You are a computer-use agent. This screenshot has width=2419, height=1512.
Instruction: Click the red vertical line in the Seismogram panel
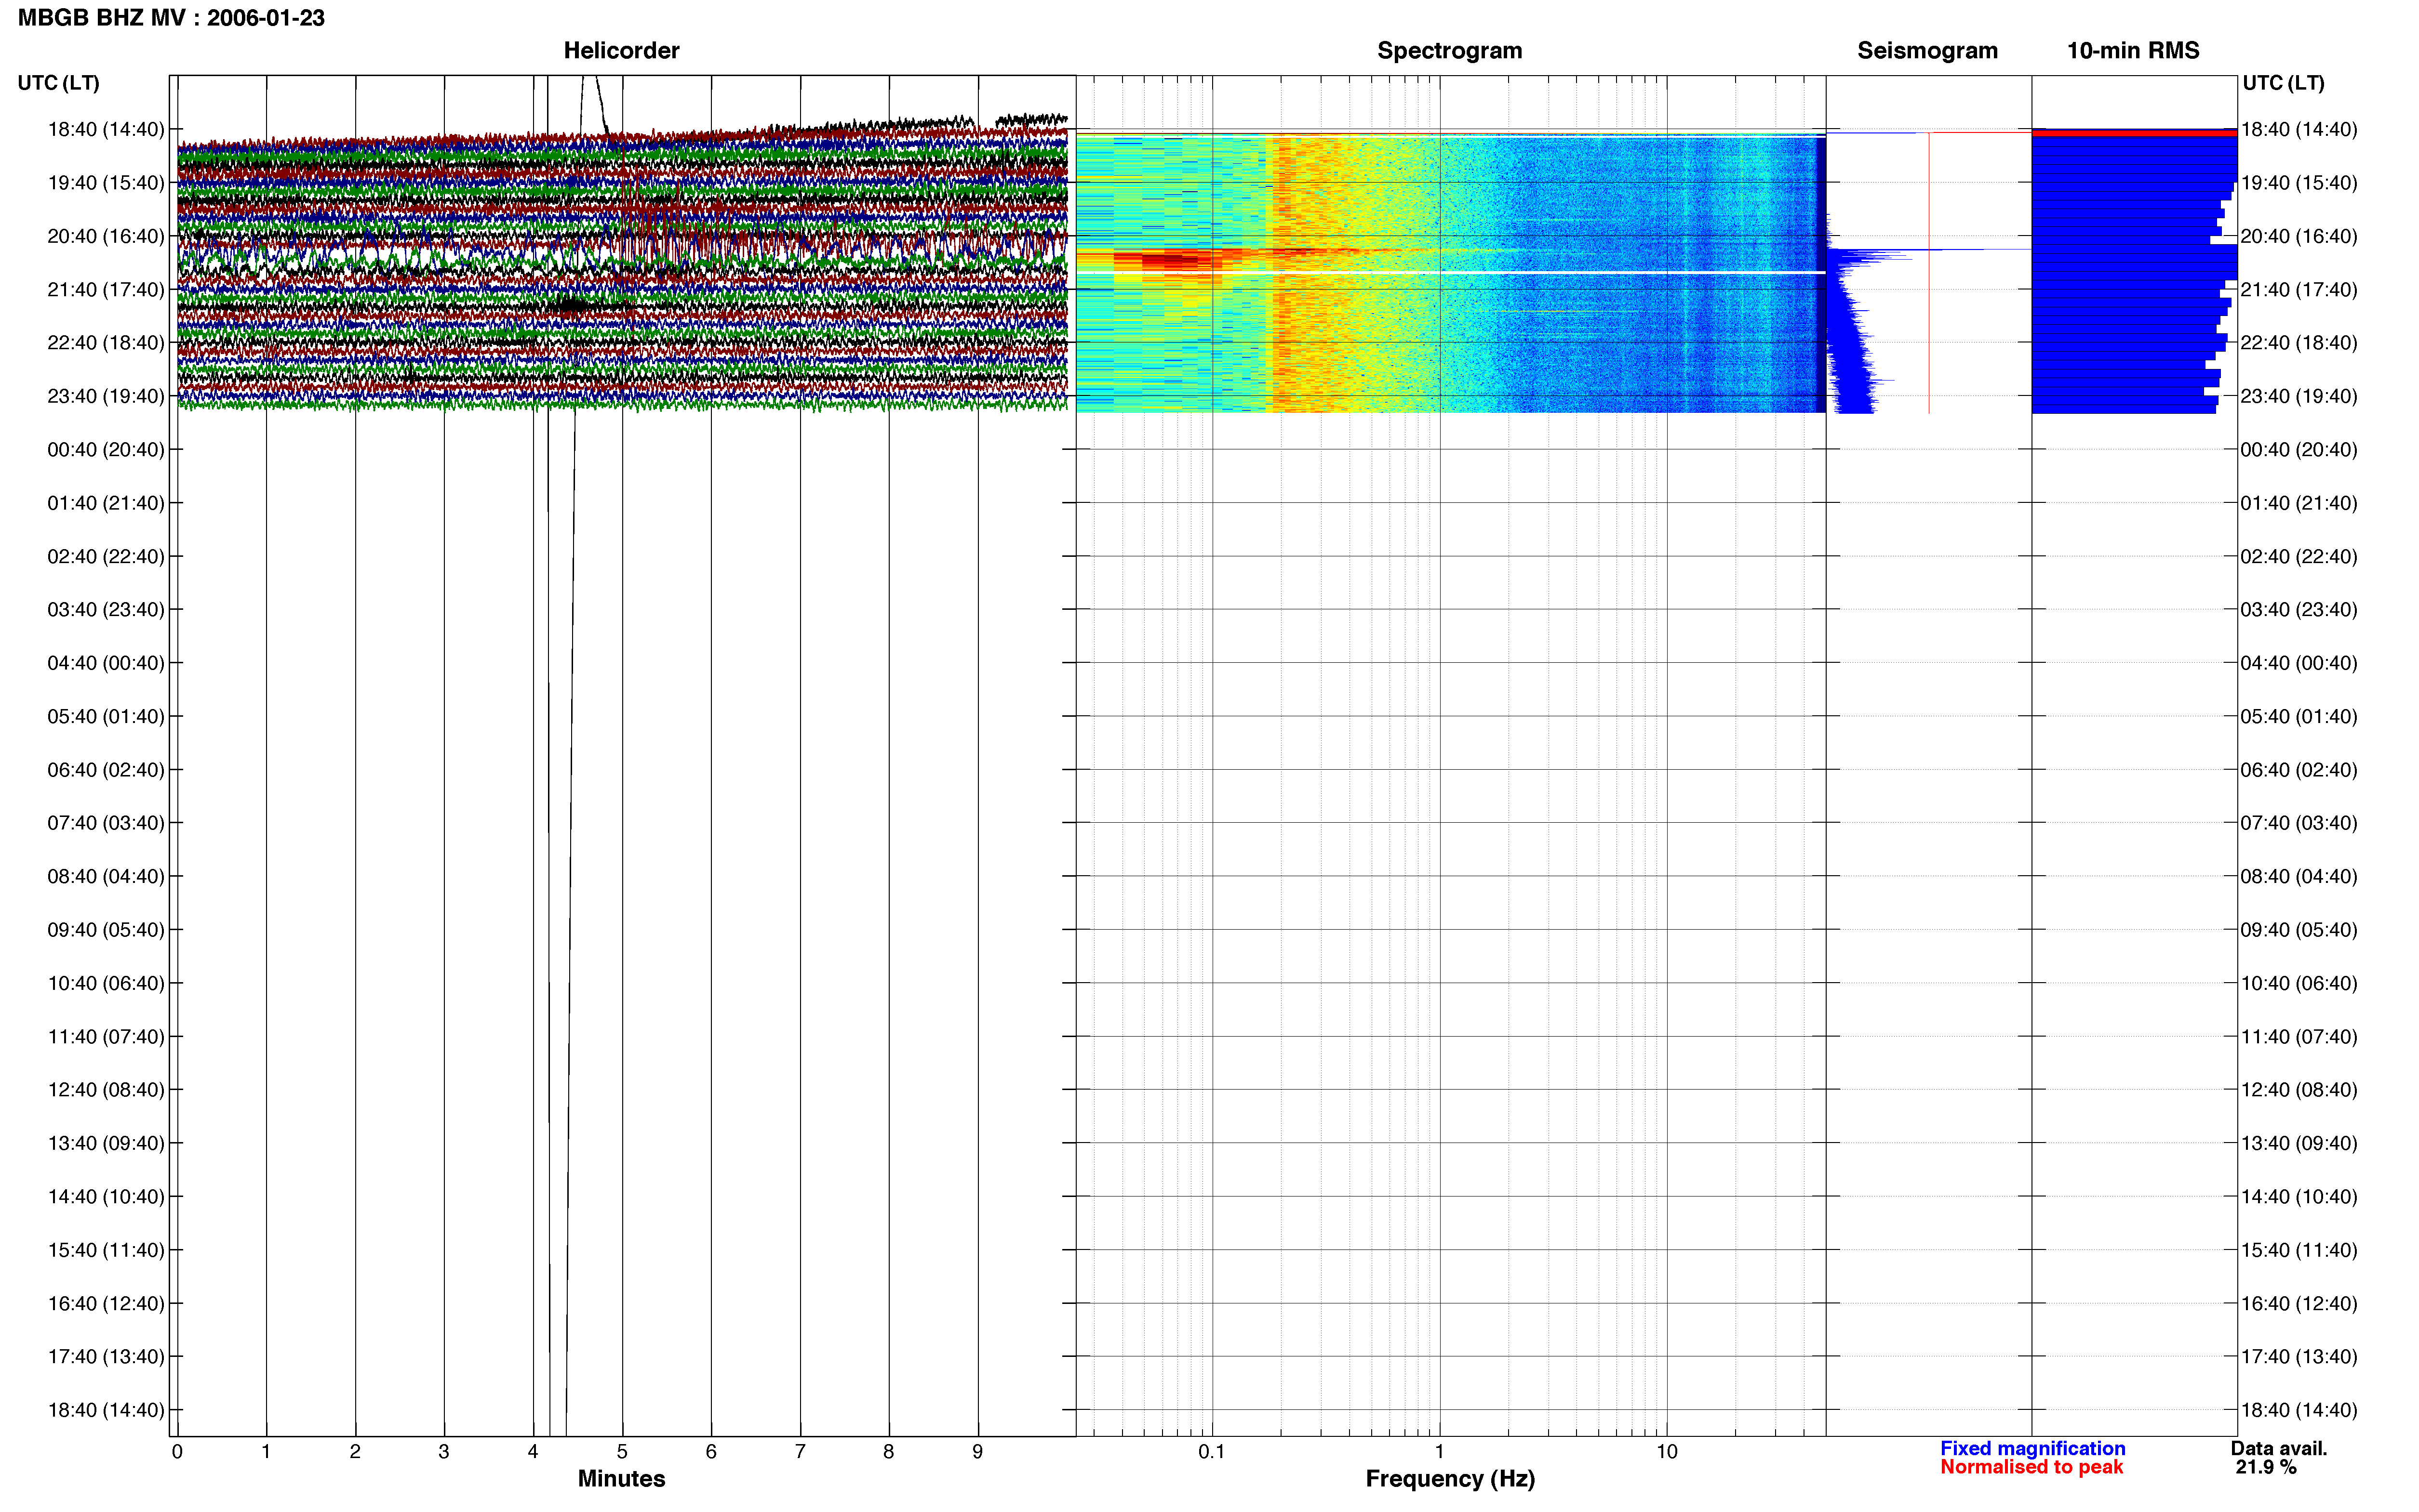pos(1929,272)
